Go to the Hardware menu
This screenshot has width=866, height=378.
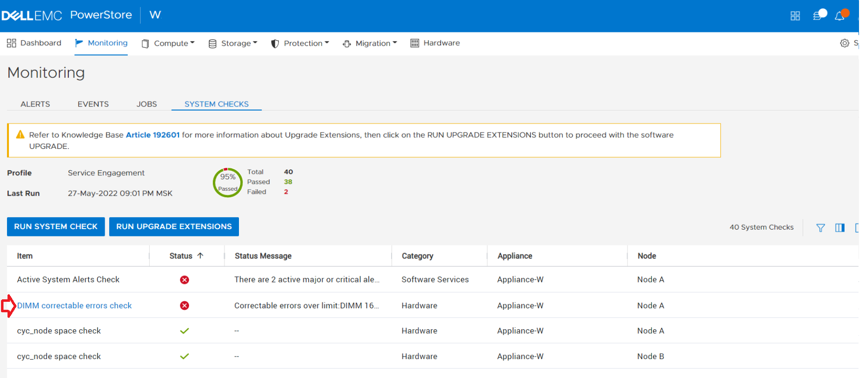435,43
